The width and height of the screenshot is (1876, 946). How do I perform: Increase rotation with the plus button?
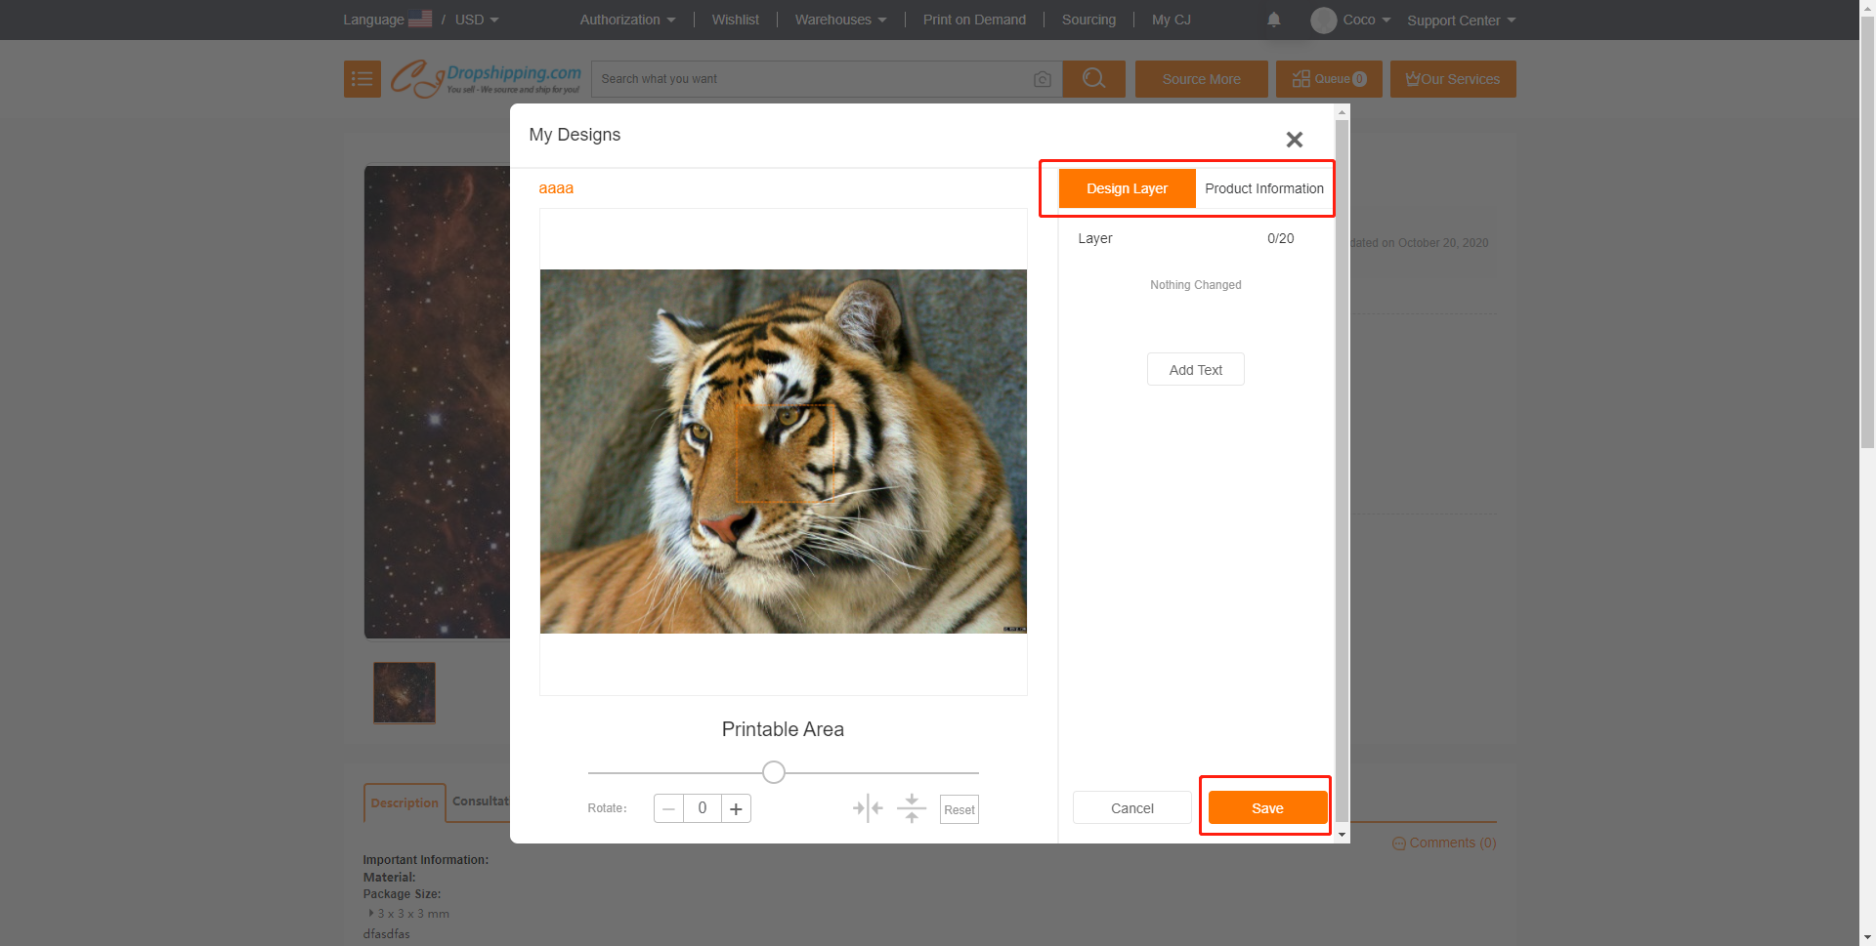coord(736,808)
